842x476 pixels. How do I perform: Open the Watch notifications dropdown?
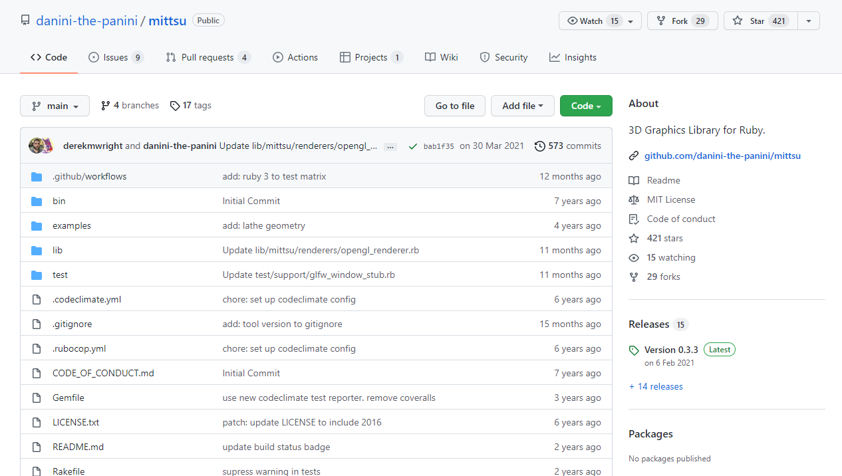[600, 21]
